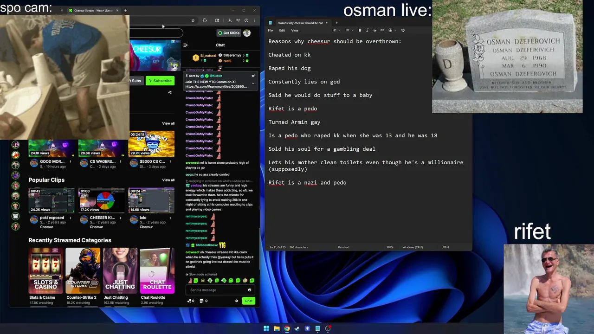Open the Chat Roulette category

click(157, 271)
